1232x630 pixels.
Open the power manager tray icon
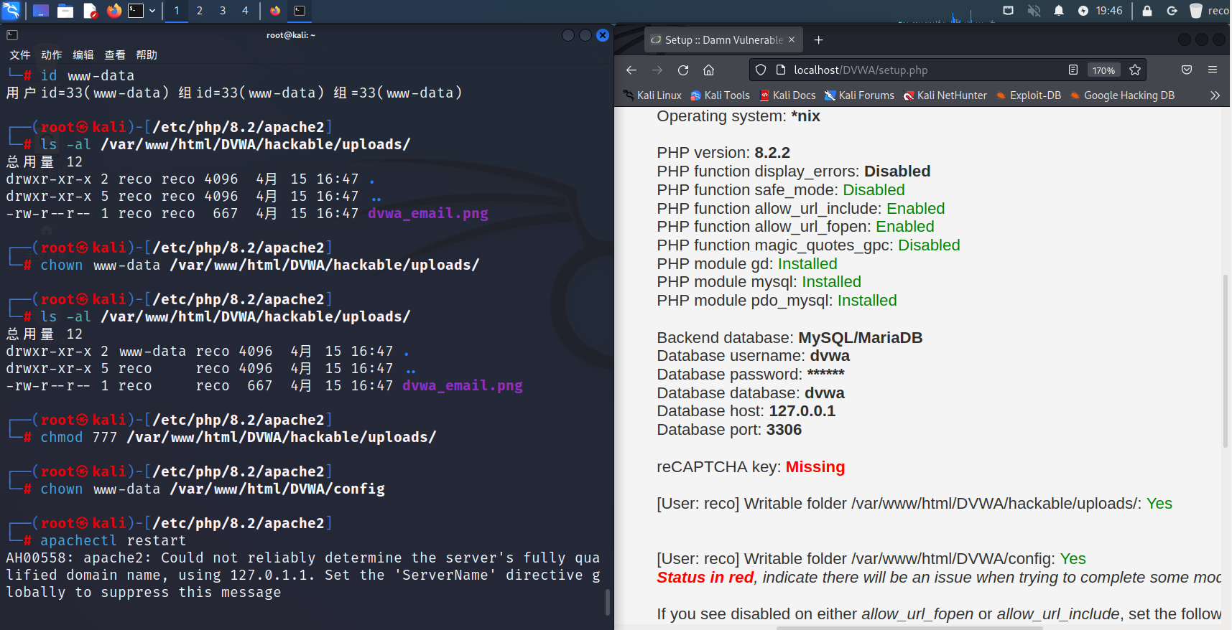tap(1083, 11)
